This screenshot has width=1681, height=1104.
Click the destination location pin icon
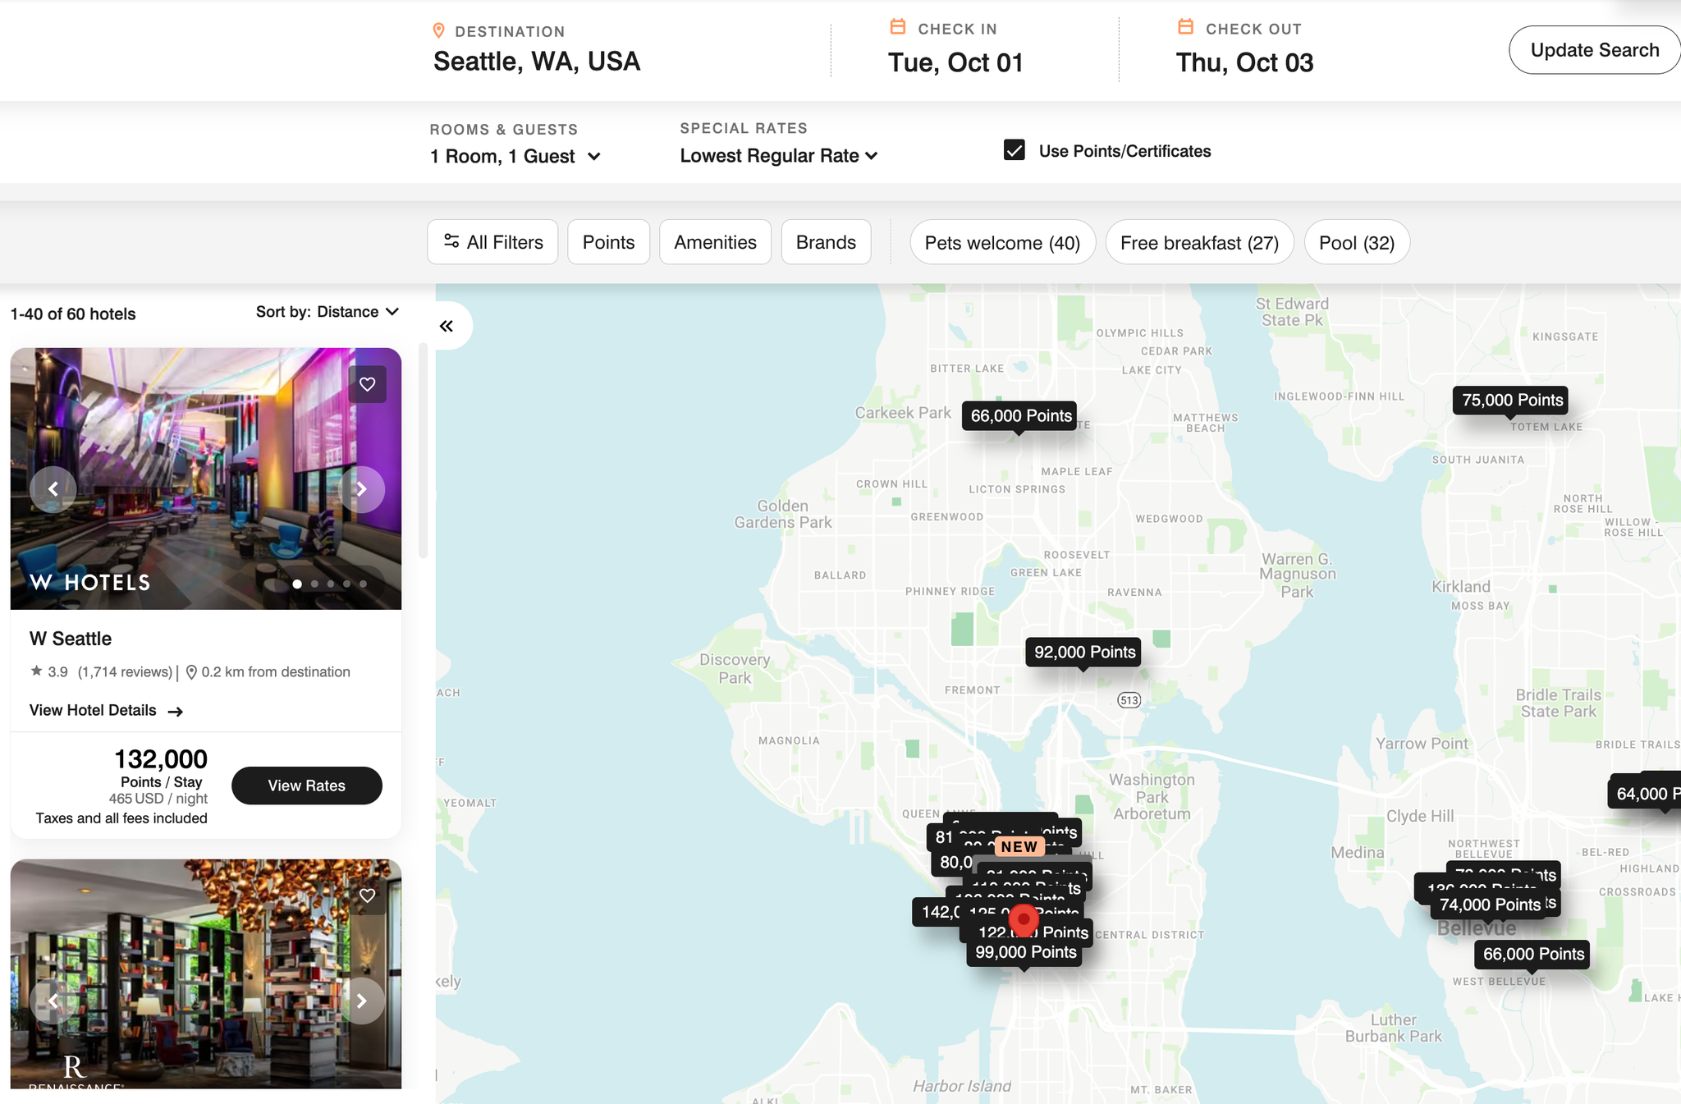tap(440, 30)
